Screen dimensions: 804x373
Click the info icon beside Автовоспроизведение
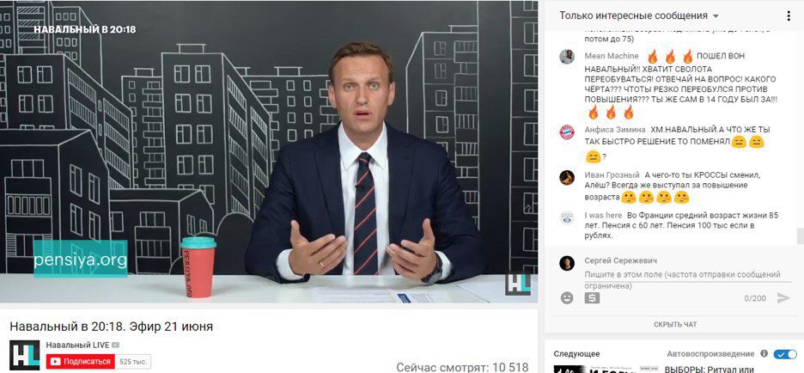point(764,353)
